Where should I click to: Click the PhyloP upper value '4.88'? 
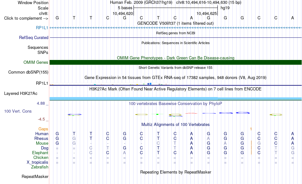(x=41, y=103)
